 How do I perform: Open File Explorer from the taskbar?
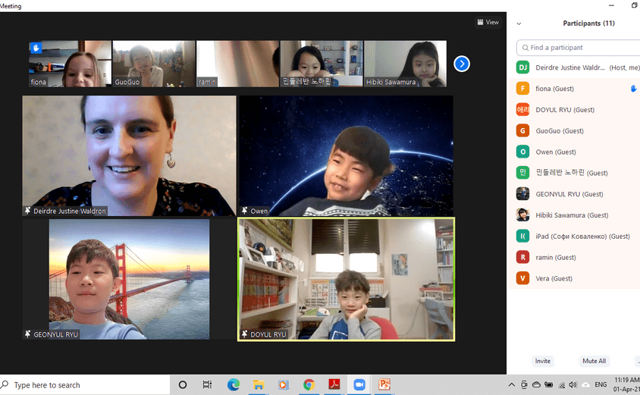[258, 385]
